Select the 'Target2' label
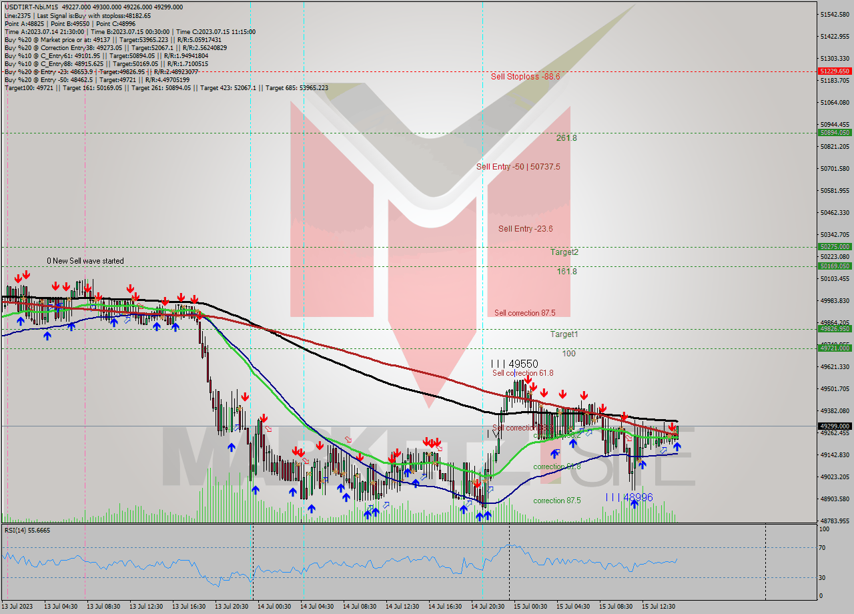 tap(564, 252)
